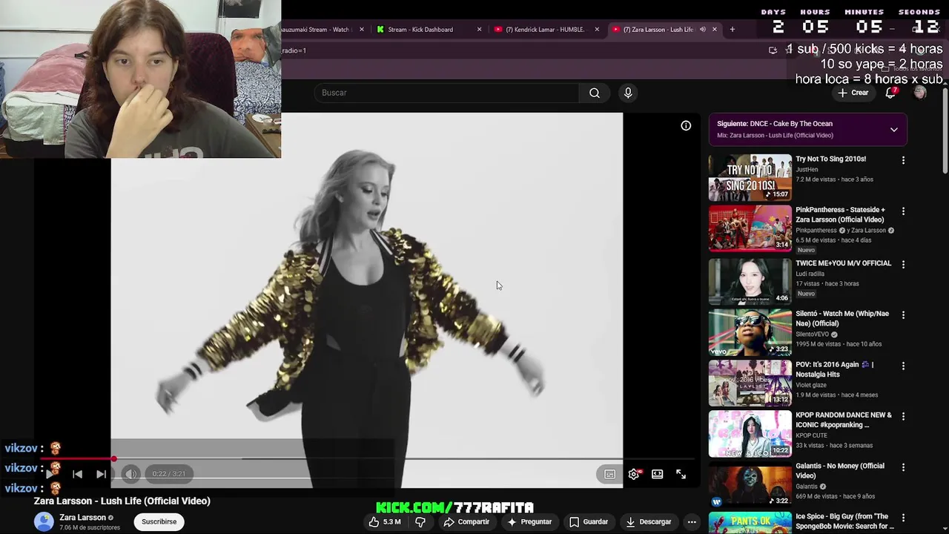
Task: Switch to the Stream - Kick Dashboard tab
Action: 420,30
